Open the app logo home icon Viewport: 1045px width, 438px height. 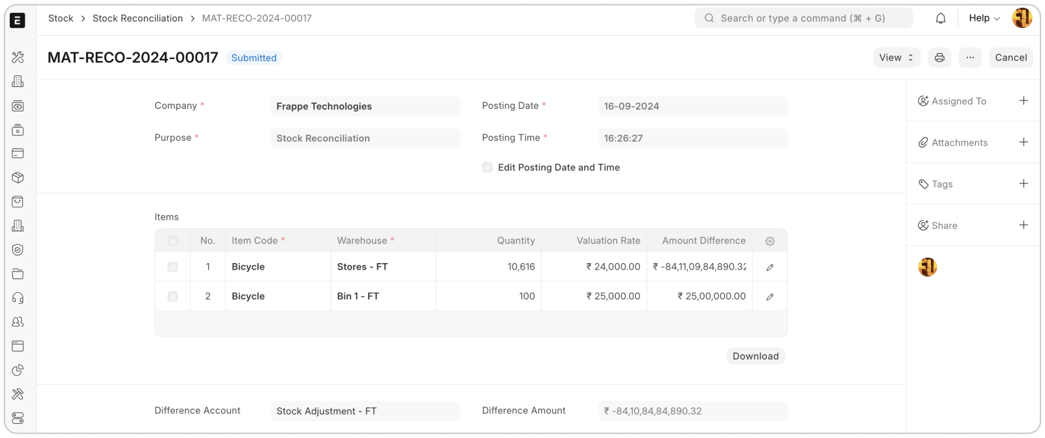(x=18, y=20)
